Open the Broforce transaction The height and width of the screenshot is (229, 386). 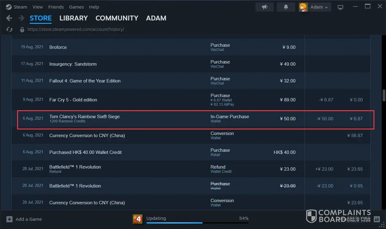point(191,47)
